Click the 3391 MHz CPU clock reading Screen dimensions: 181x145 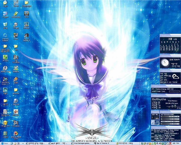(155, 115)
